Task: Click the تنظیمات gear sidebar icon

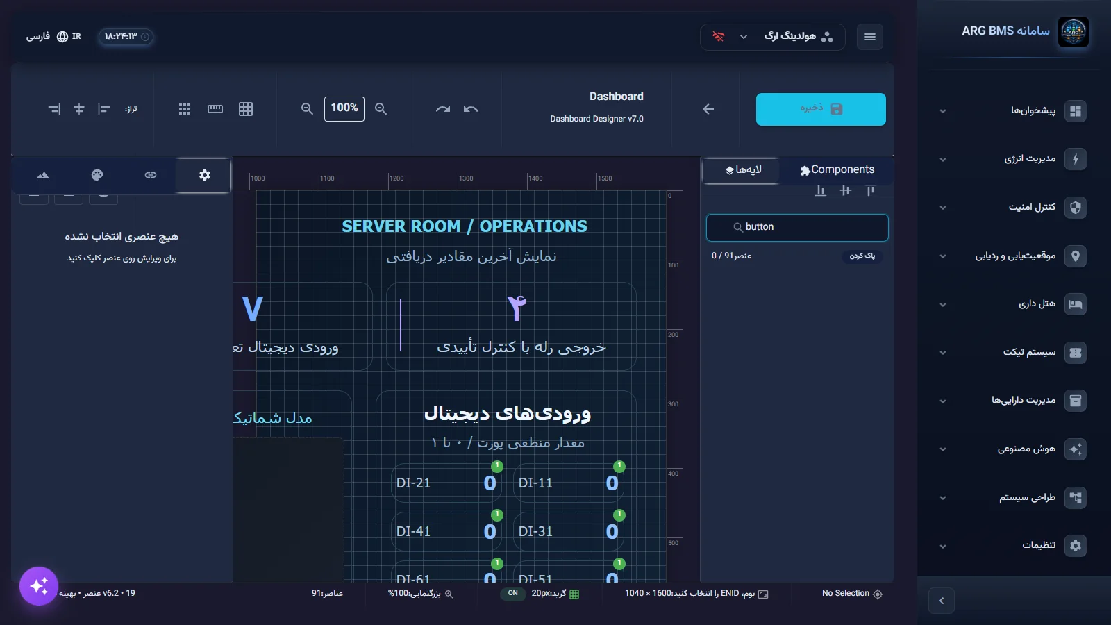Action: coord(1076,546)
